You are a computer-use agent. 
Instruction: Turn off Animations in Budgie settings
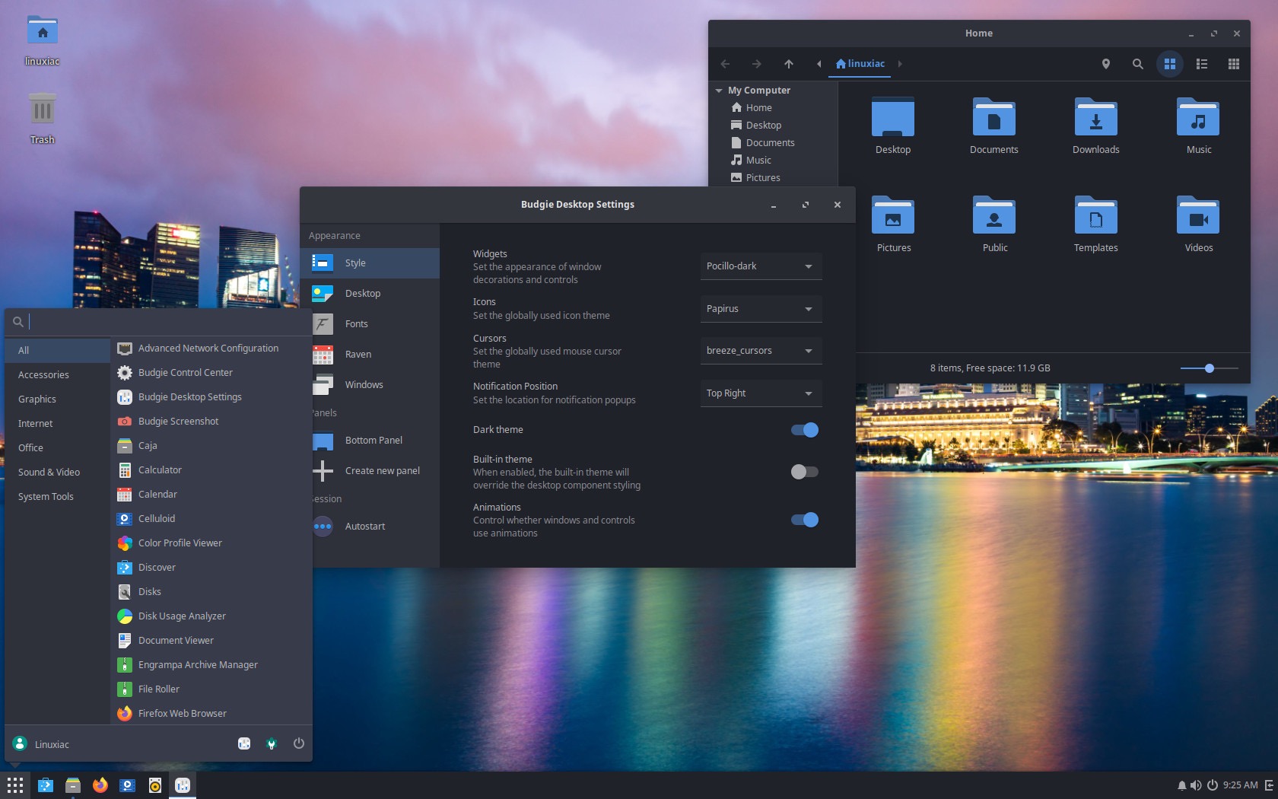(804, 520)
